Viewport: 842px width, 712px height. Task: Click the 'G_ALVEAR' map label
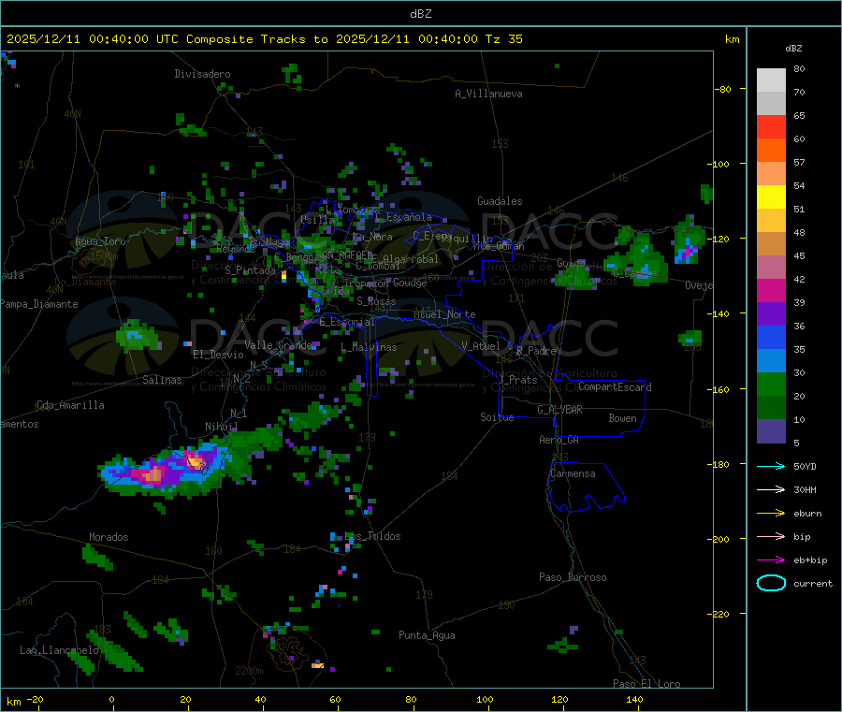559,410
